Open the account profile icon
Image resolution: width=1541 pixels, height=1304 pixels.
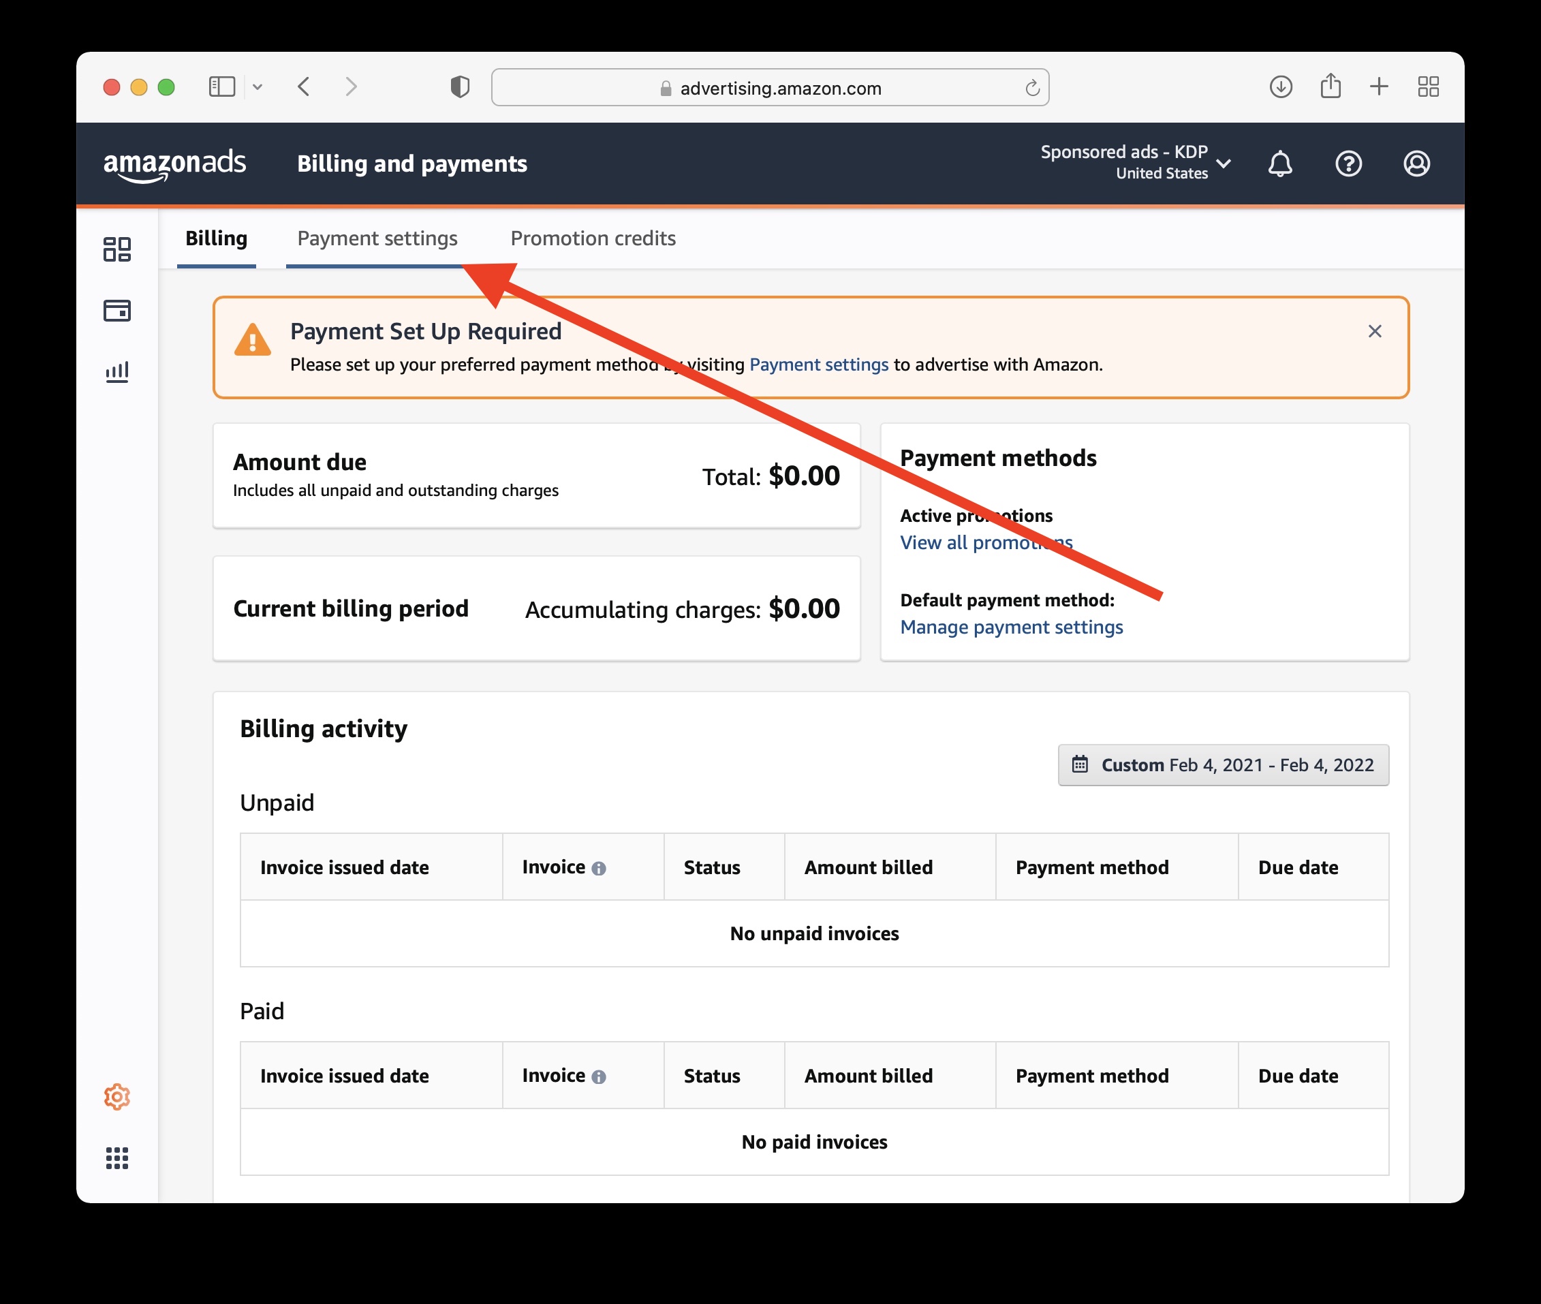[x=1416, y=164]
